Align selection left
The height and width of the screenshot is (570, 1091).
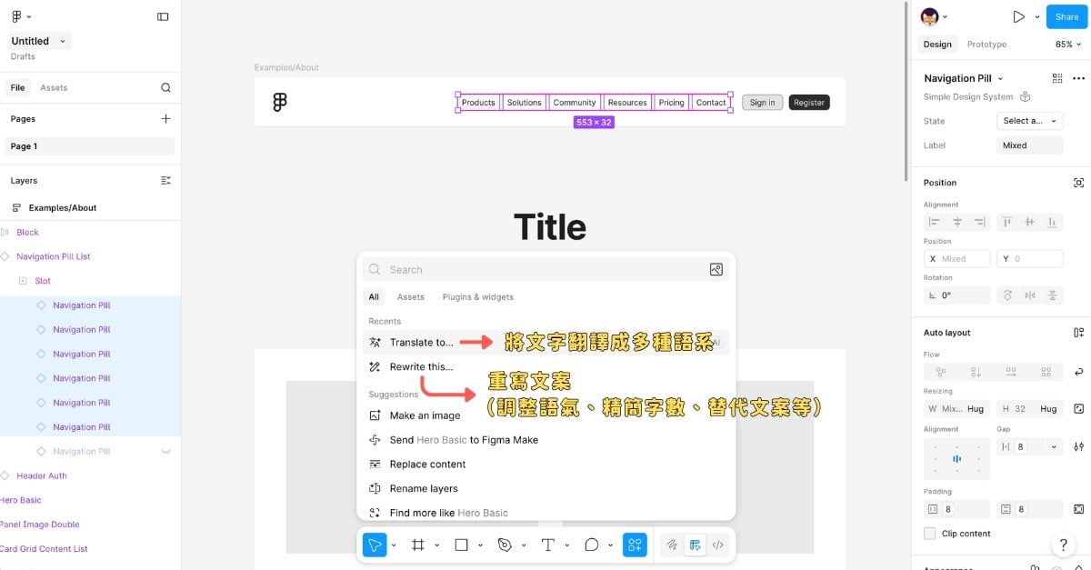tap(934, 222)
